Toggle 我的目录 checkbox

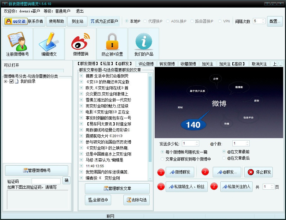pyautogui.click(x=11, y=82)
